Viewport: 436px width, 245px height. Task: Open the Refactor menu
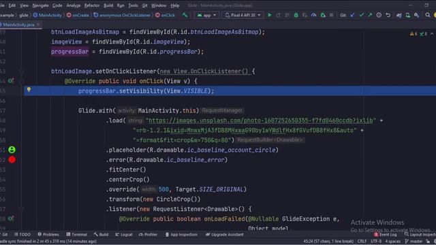click(92, 5)
